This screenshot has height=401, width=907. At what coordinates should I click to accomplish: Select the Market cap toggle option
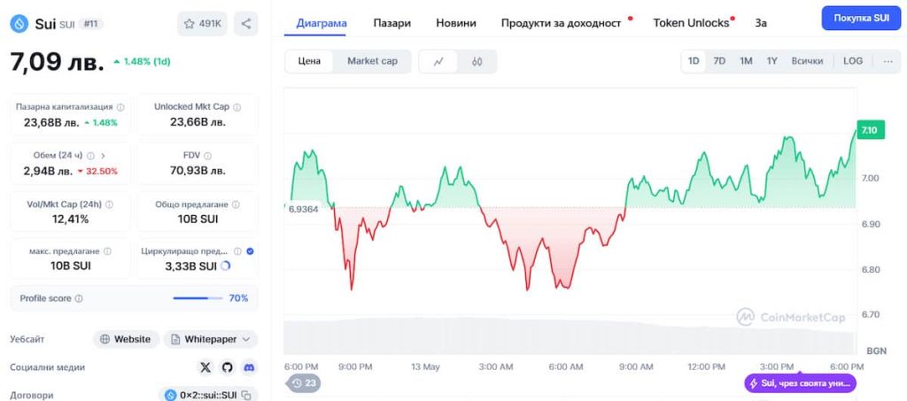pos(372,61)
